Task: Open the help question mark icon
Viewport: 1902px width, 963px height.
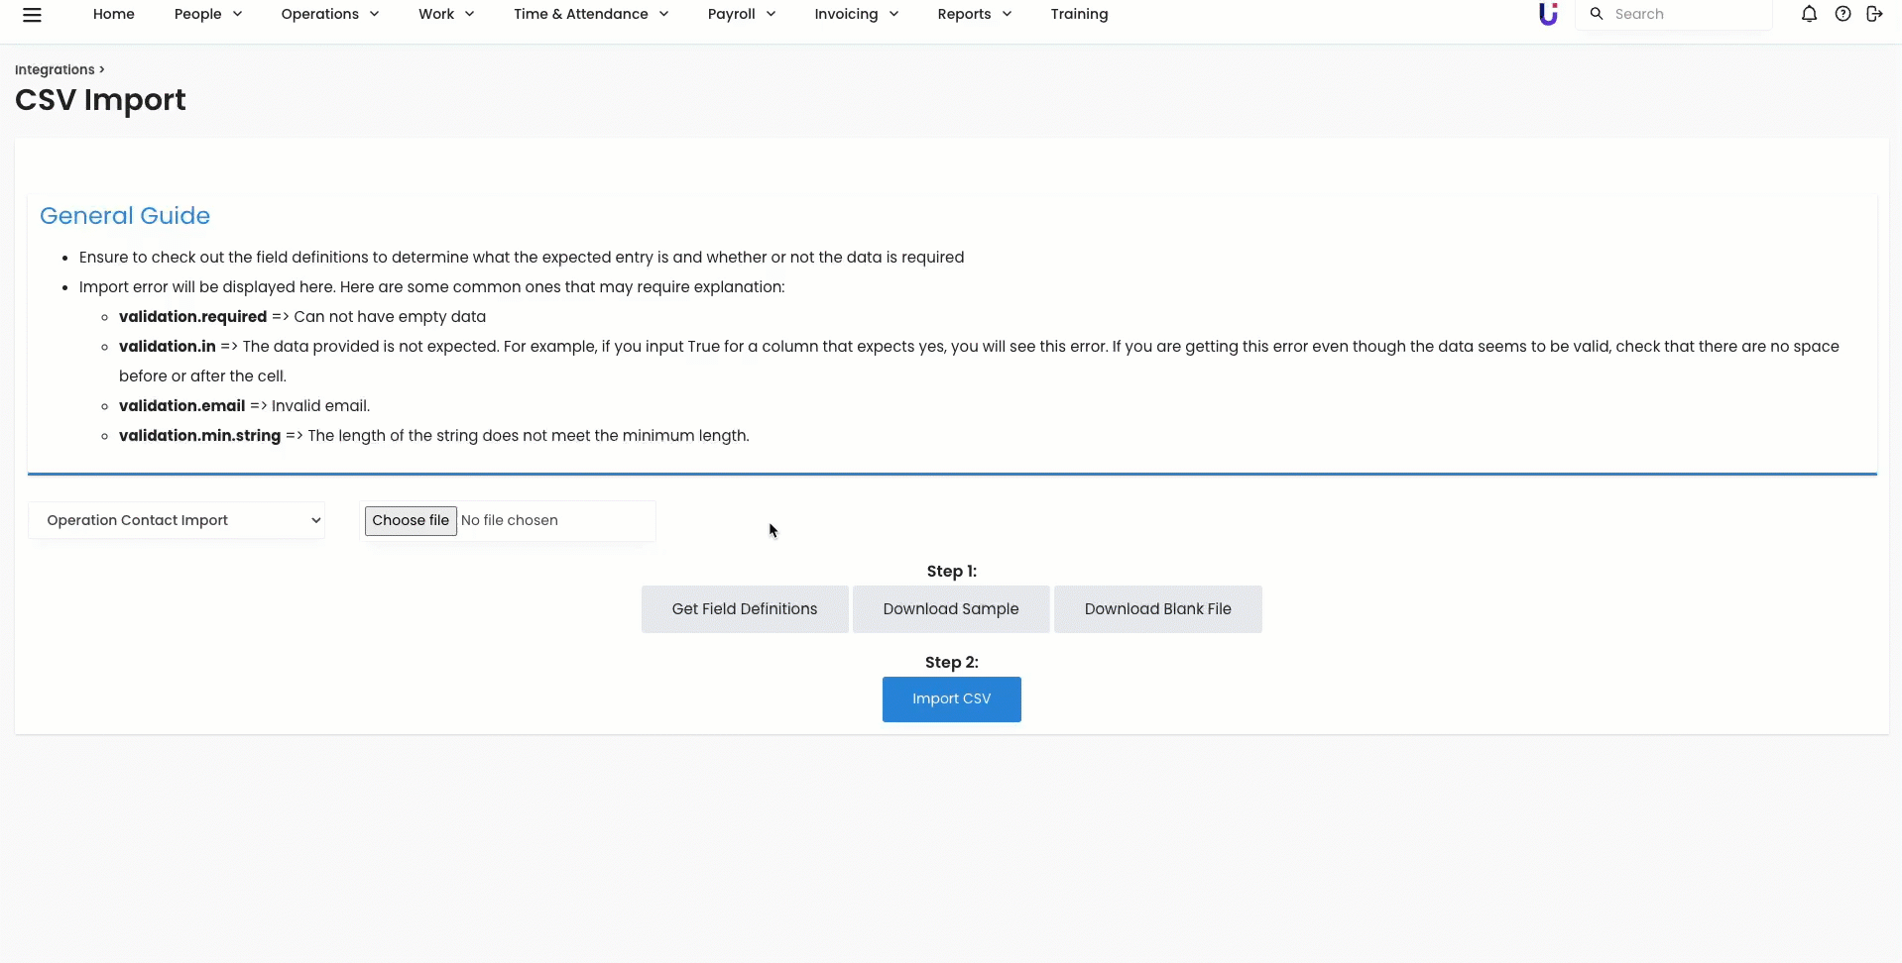Action: pyautogui.click(x=1843, y=14)
